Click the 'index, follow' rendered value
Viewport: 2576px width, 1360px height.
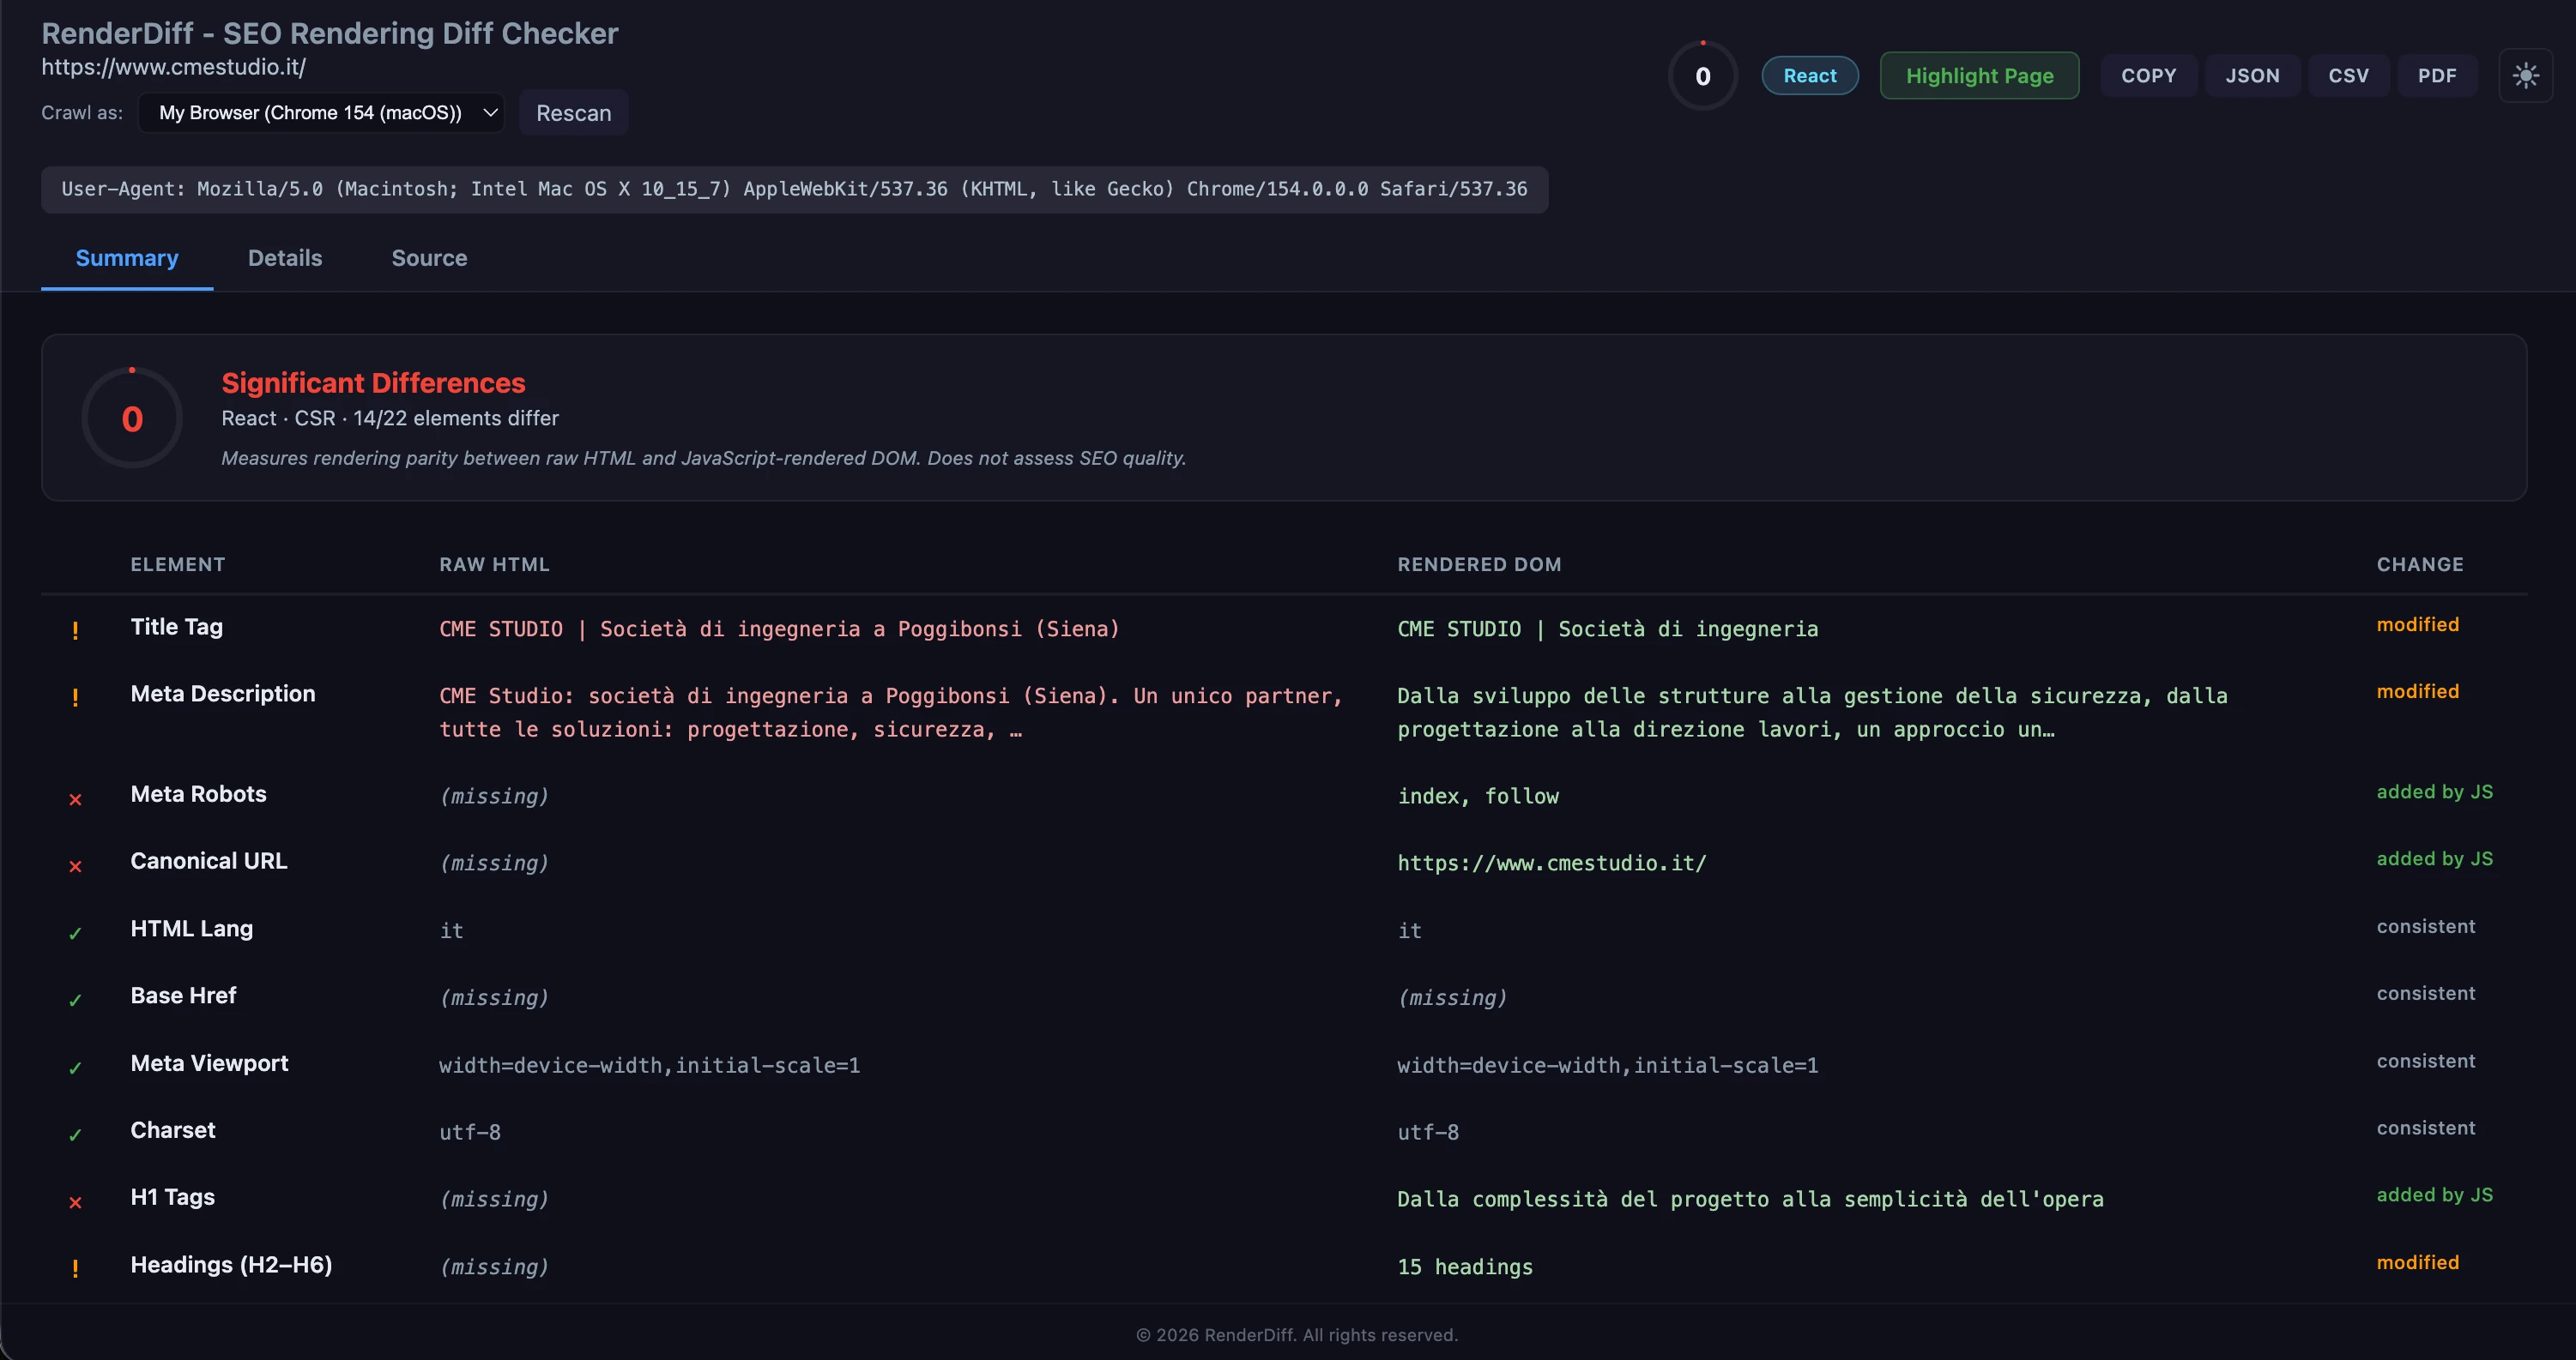click(x=1477, y=797)
